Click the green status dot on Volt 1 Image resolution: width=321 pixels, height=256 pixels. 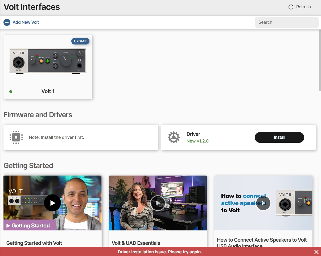[x=11, y=92]
